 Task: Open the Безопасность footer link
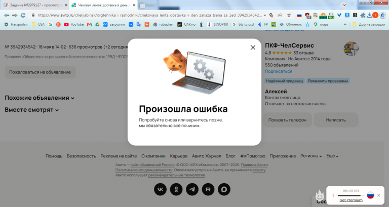81,156
